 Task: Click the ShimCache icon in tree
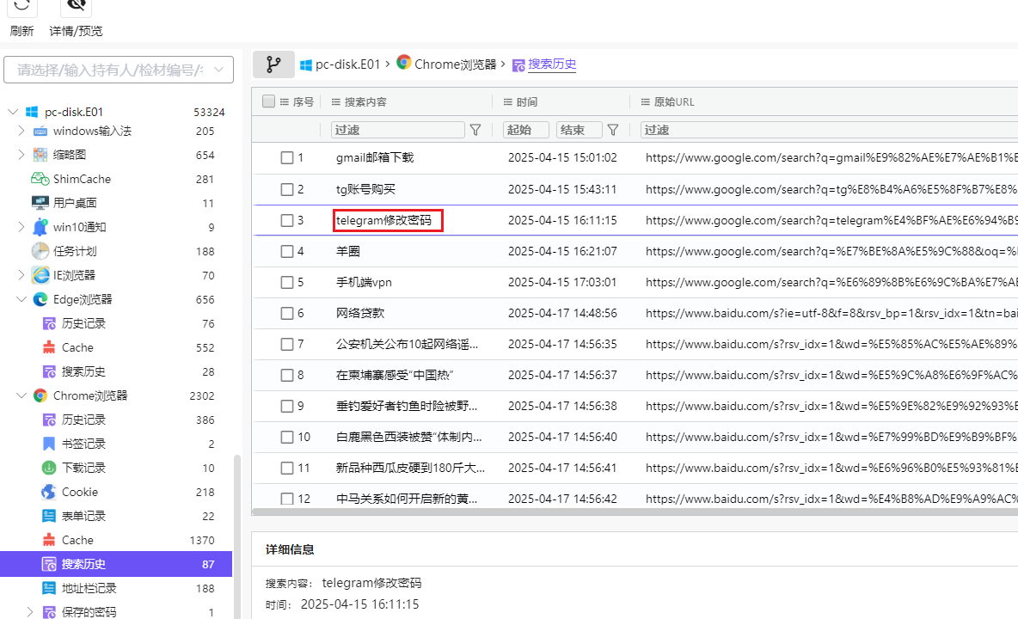pos(40,179)
